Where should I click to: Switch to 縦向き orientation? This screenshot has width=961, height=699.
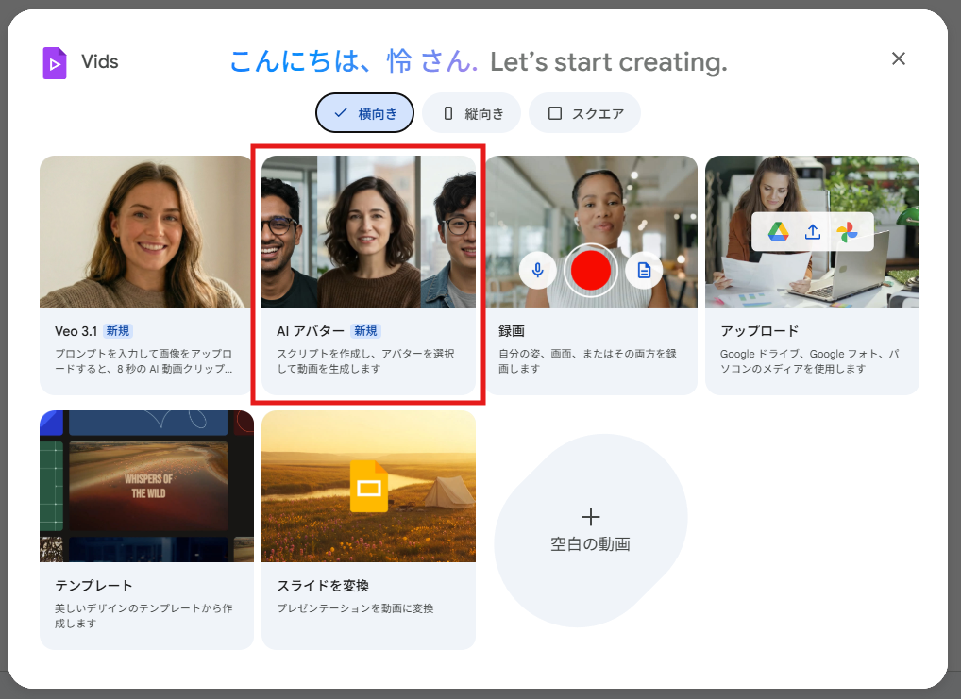pos(471,112)
